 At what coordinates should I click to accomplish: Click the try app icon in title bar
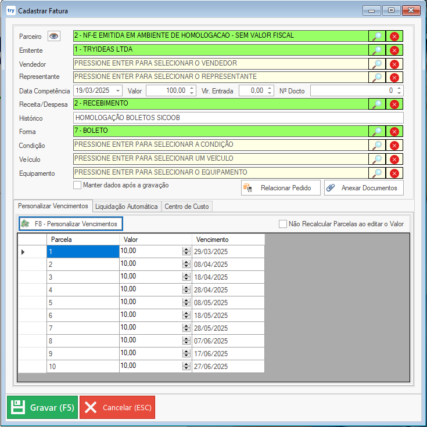(10, 10)
